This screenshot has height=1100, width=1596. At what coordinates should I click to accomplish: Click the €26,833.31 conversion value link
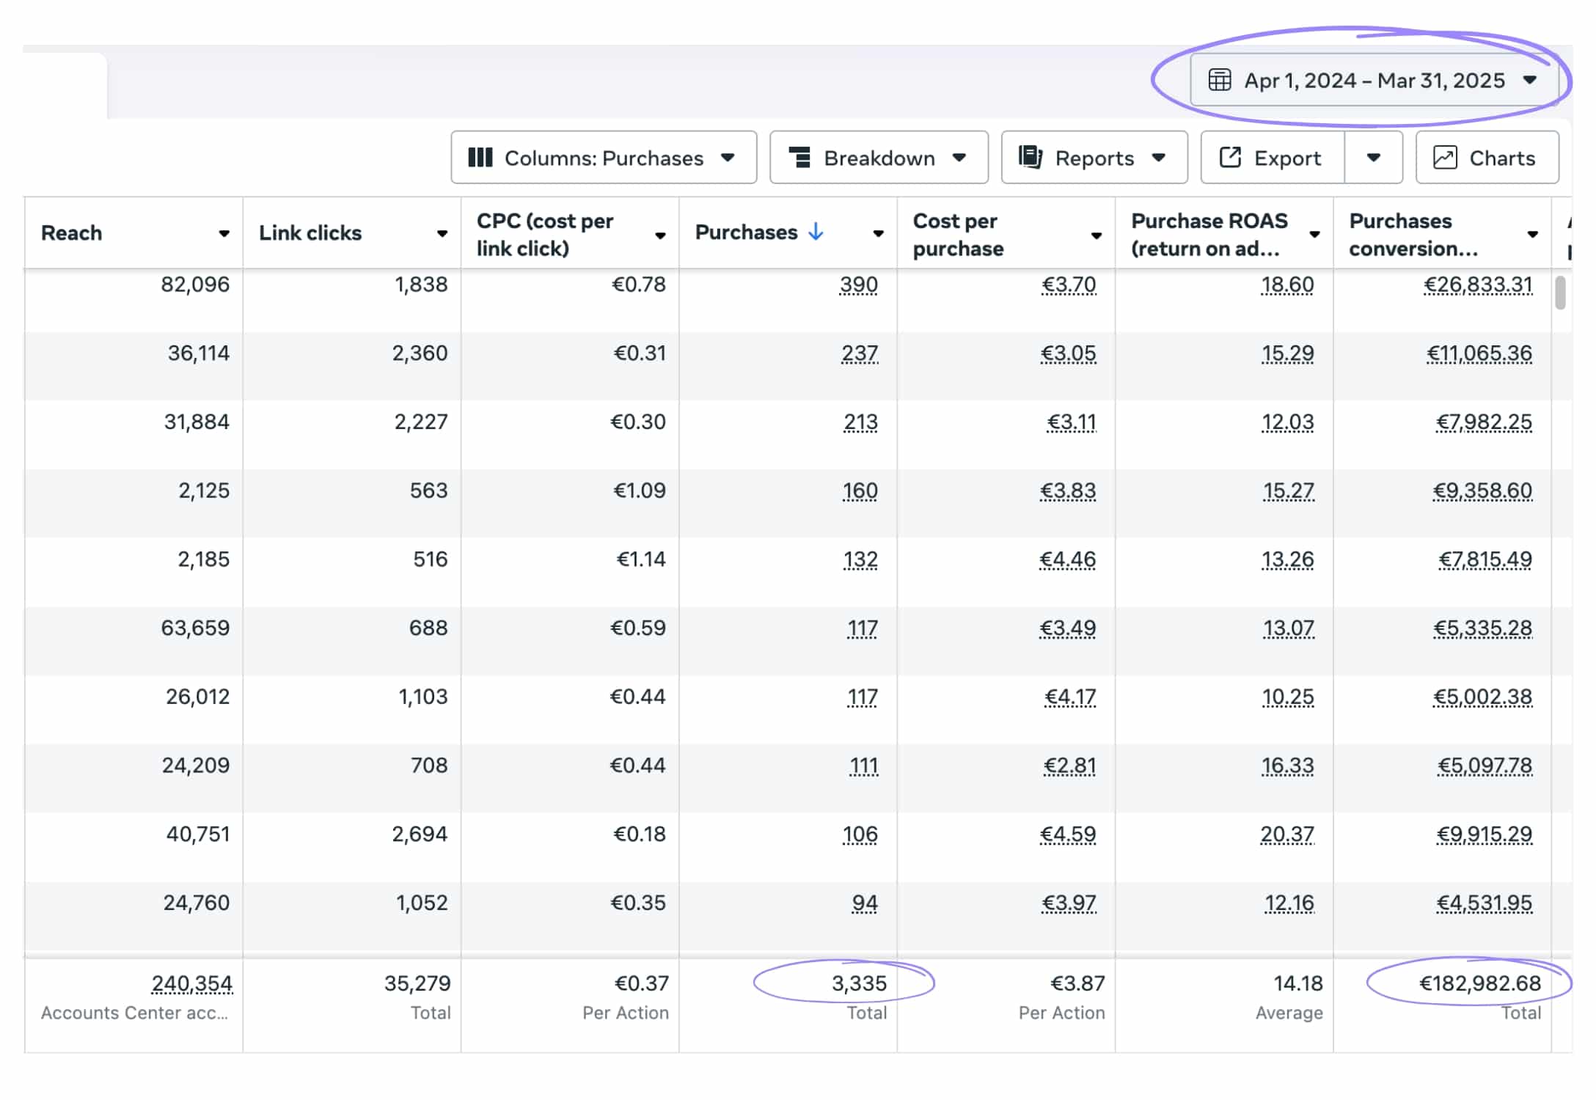(x=1477, y=285)
